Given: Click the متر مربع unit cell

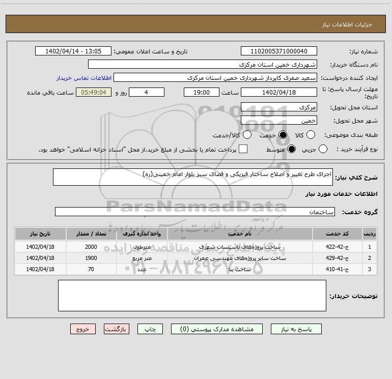Looking at the screenshot, I should (x=142, y=258).
